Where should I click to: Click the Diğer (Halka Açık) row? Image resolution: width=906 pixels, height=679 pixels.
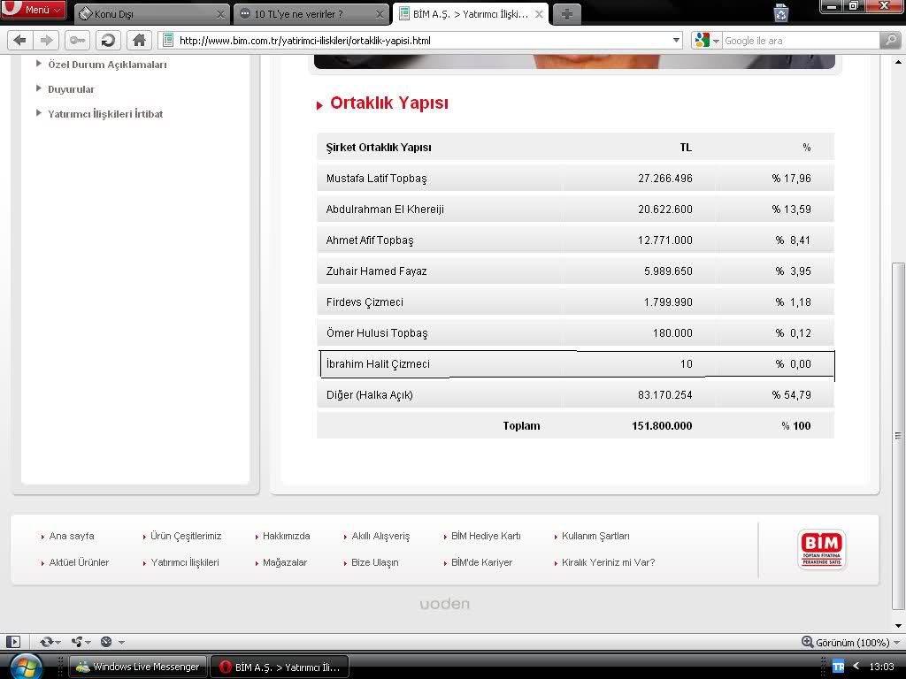[575, 395]
